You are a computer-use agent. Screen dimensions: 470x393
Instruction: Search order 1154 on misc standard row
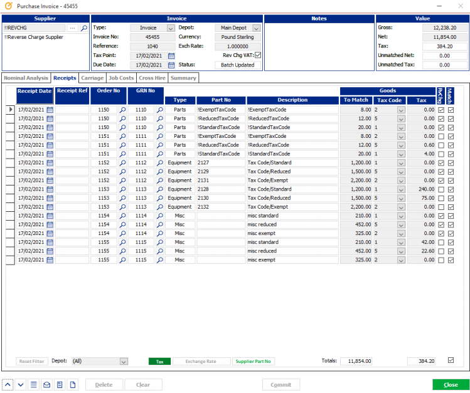(122, 216)
